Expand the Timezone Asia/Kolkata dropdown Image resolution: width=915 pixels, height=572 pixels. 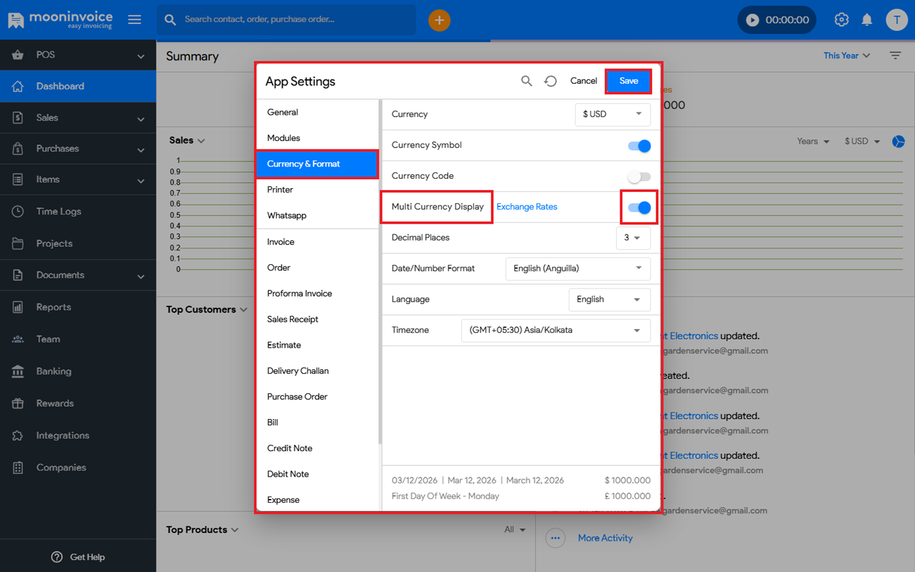coord(555,330)
